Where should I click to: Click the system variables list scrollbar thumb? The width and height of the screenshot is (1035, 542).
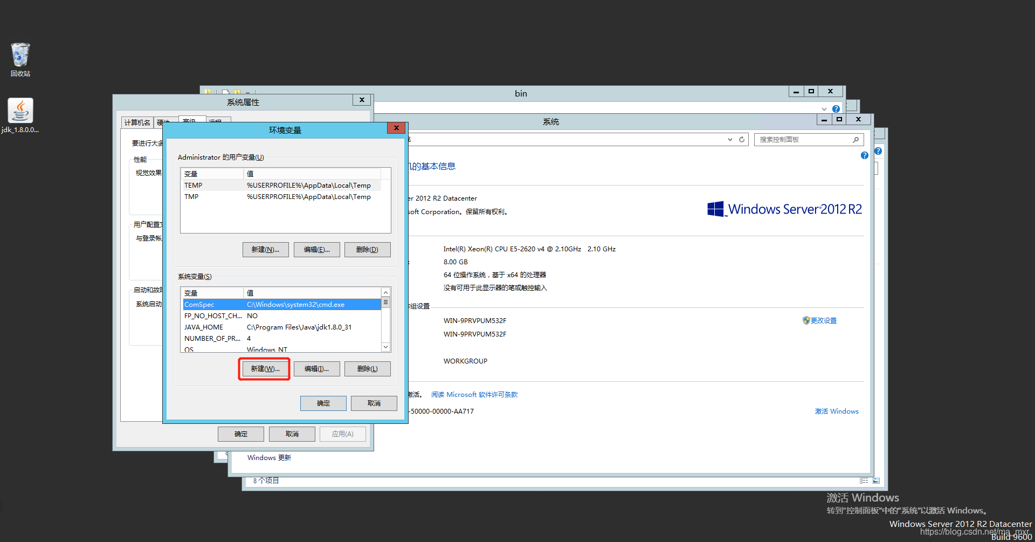coord(385,303)
